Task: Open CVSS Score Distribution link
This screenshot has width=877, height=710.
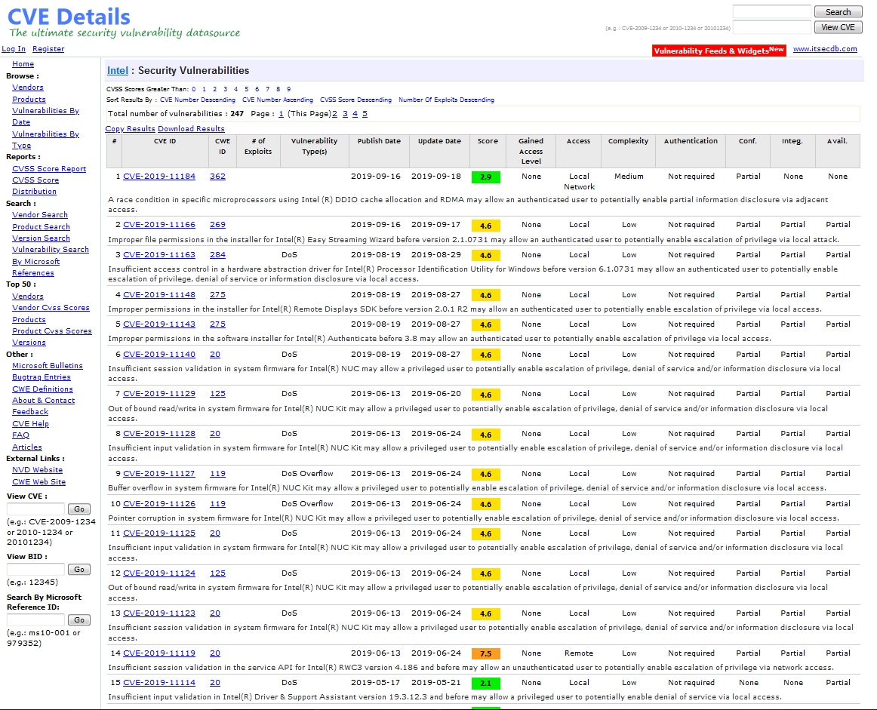Action: coord(35,186)
